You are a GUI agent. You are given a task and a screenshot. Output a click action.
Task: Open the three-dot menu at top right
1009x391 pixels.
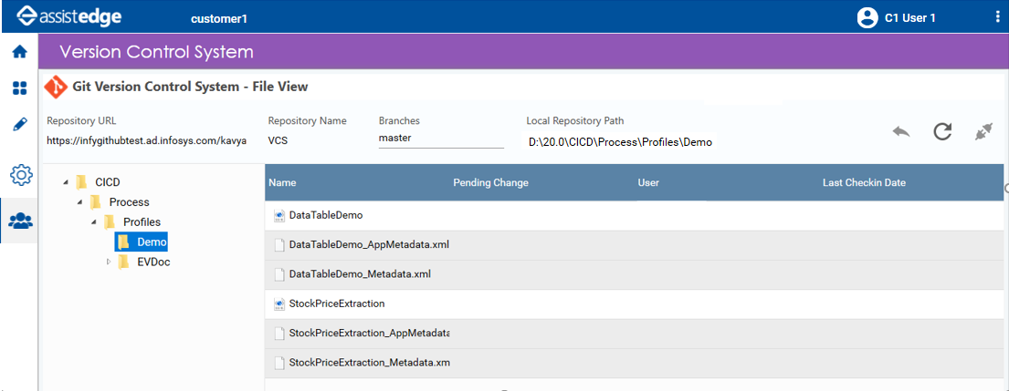[997, 17]
